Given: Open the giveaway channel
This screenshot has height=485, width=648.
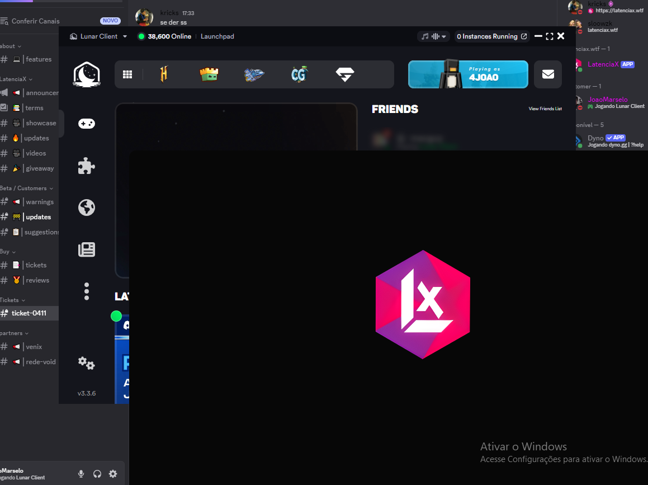Looking at the screenshot, I should (x=29, y=168).
